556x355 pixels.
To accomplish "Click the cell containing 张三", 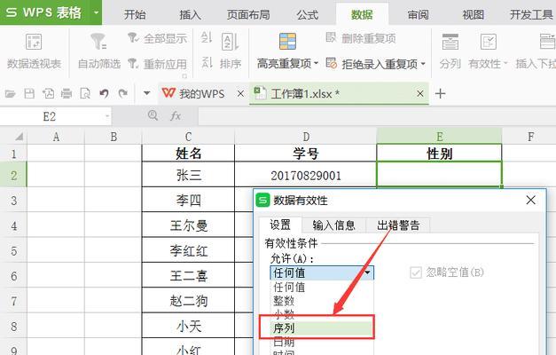I will pyautogui.click(x=188, y=175).
